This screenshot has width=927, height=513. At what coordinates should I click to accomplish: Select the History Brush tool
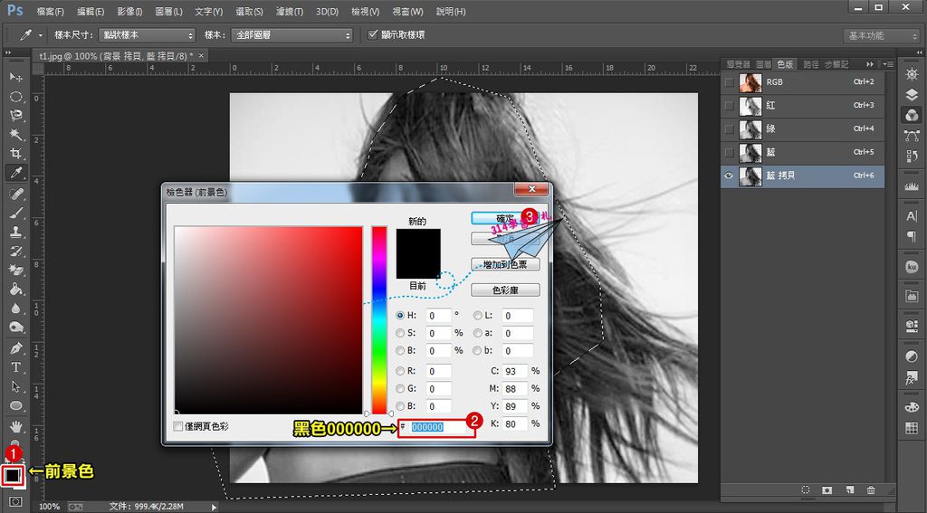point(16,251)
